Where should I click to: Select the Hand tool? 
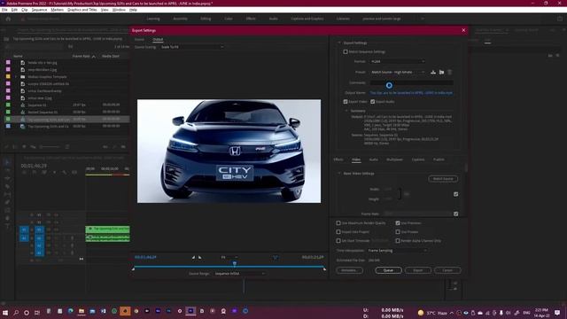tap(7, 219)
